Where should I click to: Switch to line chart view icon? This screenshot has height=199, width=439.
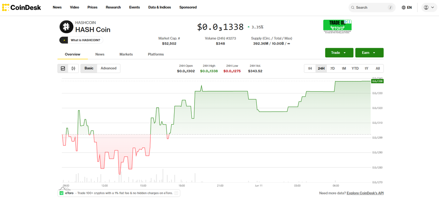[63, 68]
